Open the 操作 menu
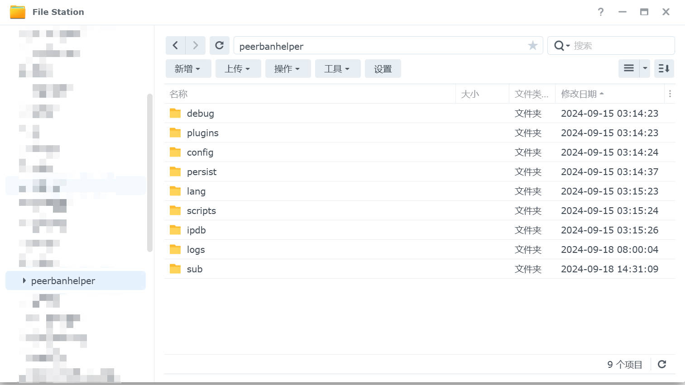Image resolution: width=685 pixels, height=385 pixels. (287, 69)
